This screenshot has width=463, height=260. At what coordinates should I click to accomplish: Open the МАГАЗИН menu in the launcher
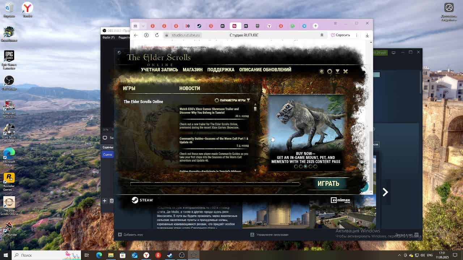[x=192, y=70]
